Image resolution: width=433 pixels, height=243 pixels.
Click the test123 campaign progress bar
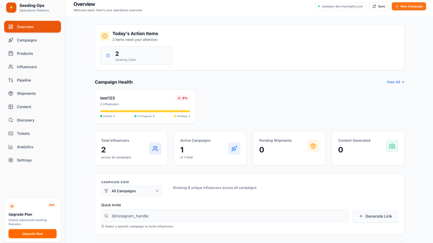coord(145,111)
